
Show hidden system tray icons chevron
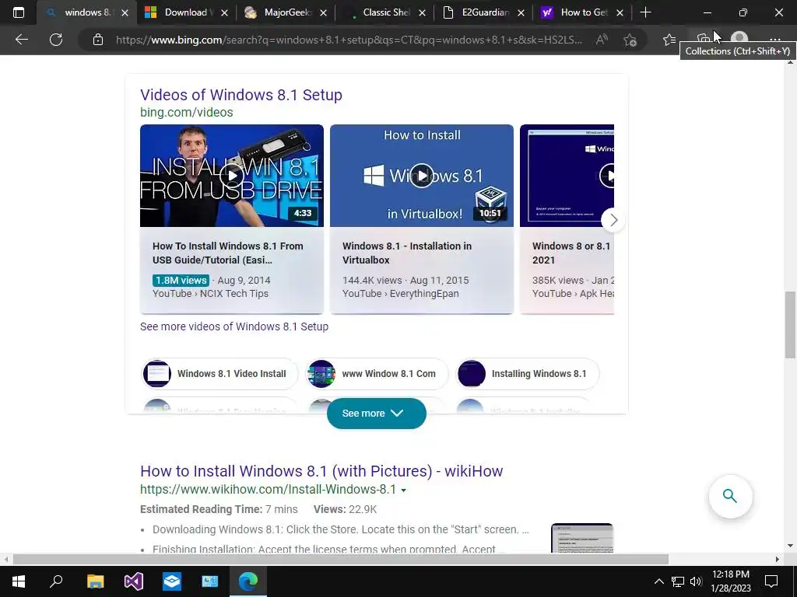point(658,581)
